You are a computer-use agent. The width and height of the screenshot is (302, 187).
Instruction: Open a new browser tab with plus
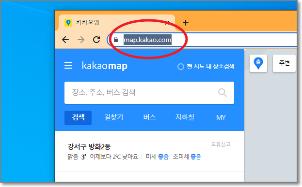186,23
